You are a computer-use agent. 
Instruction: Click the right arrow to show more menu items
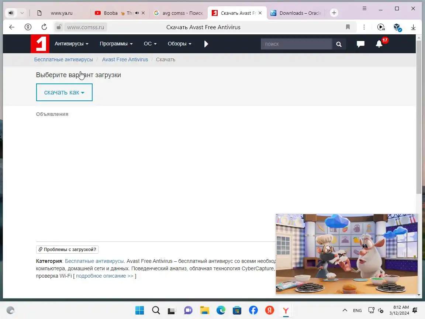click(x=206, y=44)
